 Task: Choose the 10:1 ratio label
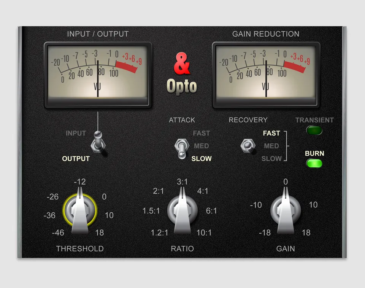click(204, 233)
